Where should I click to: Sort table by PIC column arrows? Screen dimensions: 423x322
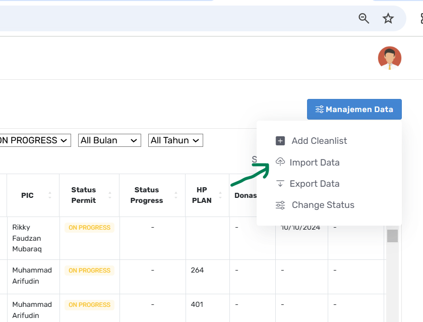click(49, 195)
